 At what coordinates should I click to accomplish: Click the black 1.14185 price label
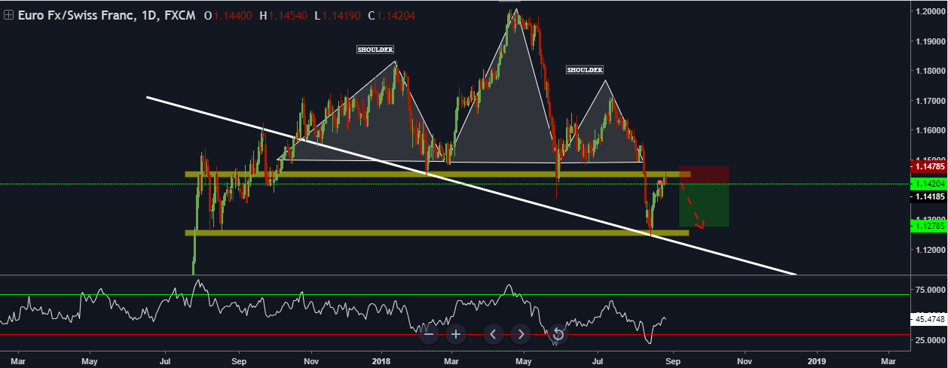(x=928, y=197)
